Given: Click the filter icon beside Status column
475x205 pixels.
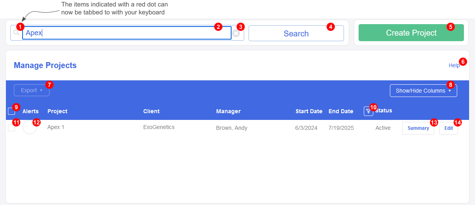Looking at the screenshot, I should [x=369, y=112].
